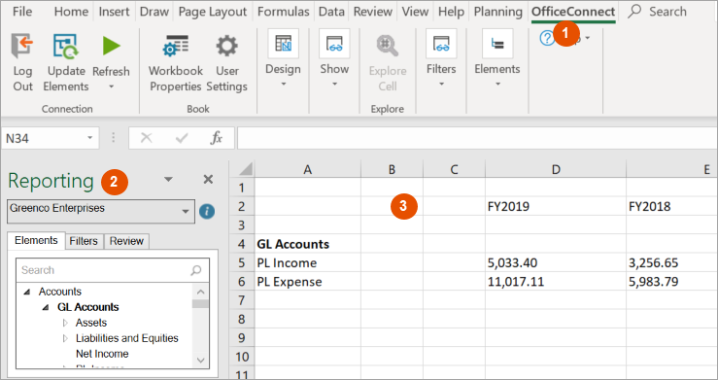The height and width of the screenshot is (380, 718).
Task: Open the Design dropdown arrow
Action: point(284,84)
